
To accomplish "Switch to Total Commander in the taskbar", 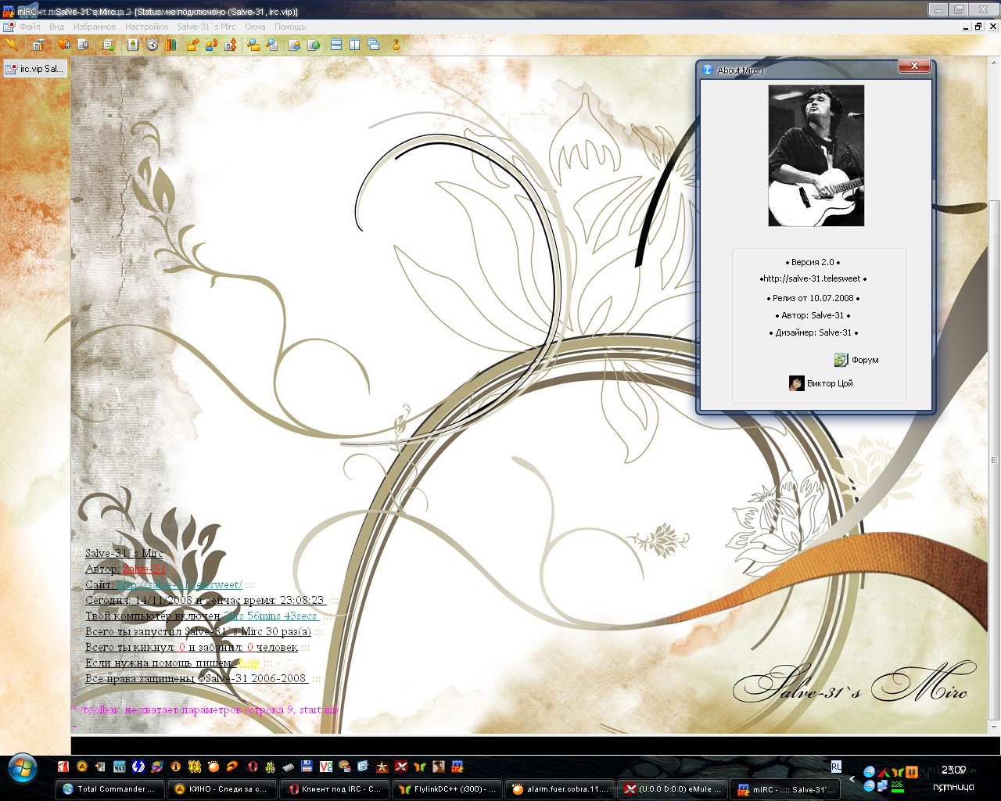I will click(x=109, y=789).
